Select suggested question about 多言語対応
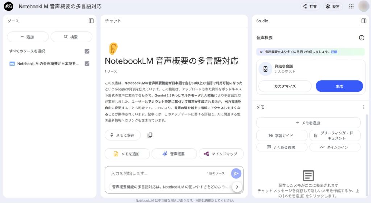371x203 pixels. [x=170, y=187]
